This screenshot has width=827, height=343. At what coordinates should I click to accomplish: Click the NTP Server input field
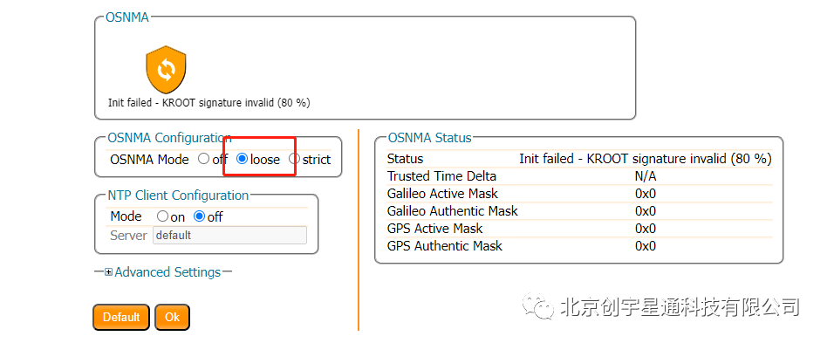point(229,236)
